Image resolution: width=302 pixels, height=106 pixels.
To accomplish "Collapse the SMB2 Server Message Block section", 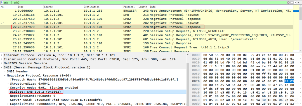I will click(2, 67).
